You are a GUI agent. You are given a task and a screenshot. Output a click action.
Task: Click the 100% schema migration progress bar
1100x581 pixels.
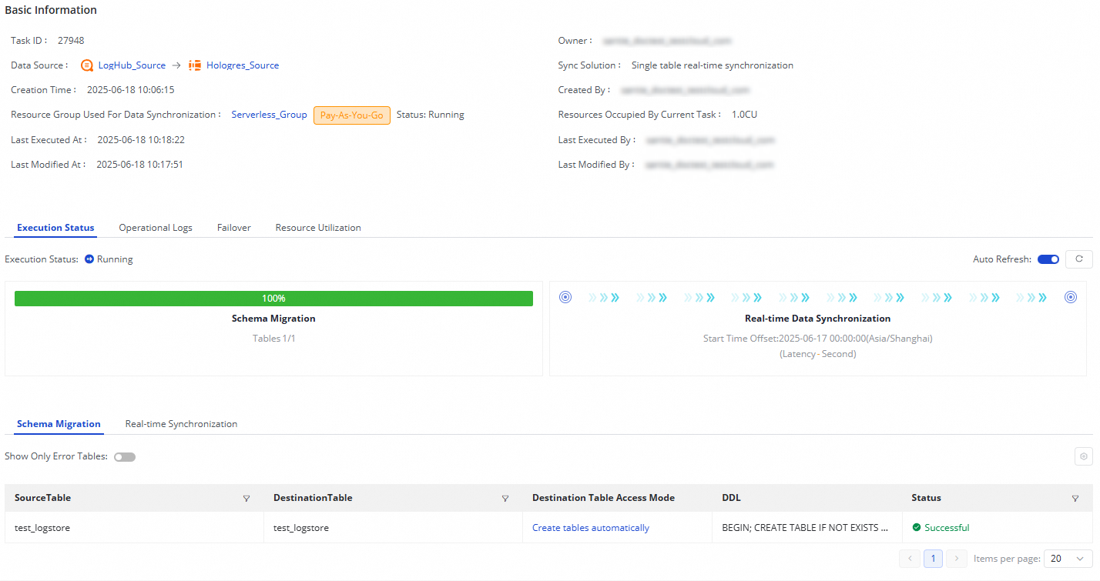tap(273, 299)
